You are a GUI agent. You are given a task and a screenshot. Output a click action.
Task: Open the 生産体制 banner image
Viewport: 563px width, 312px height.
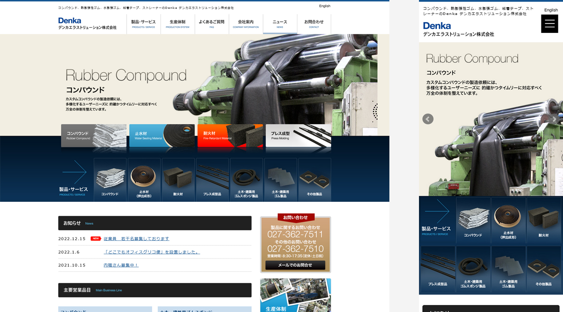coord(296,295)
